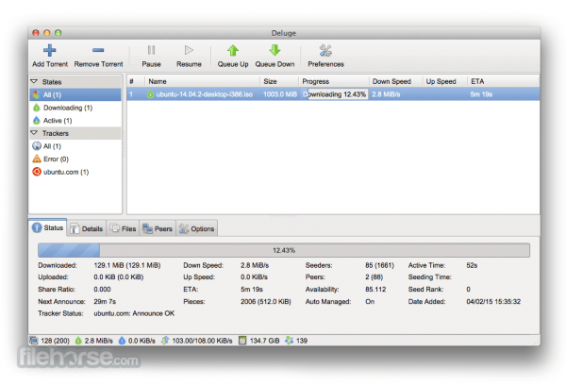Sort by the Down Speed column header
This screenshot has width=566, height=385.
(395, 81)
